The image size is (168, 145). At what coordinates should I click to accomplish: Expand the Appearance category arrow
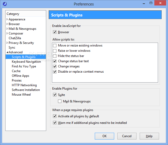[x=7, y=19]
